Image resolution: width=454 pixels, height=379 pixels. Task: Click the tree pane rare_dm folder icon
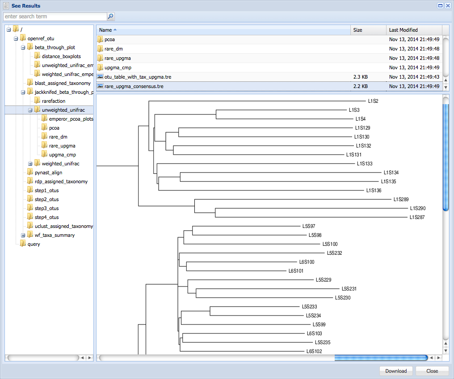(x=44, y=136)
